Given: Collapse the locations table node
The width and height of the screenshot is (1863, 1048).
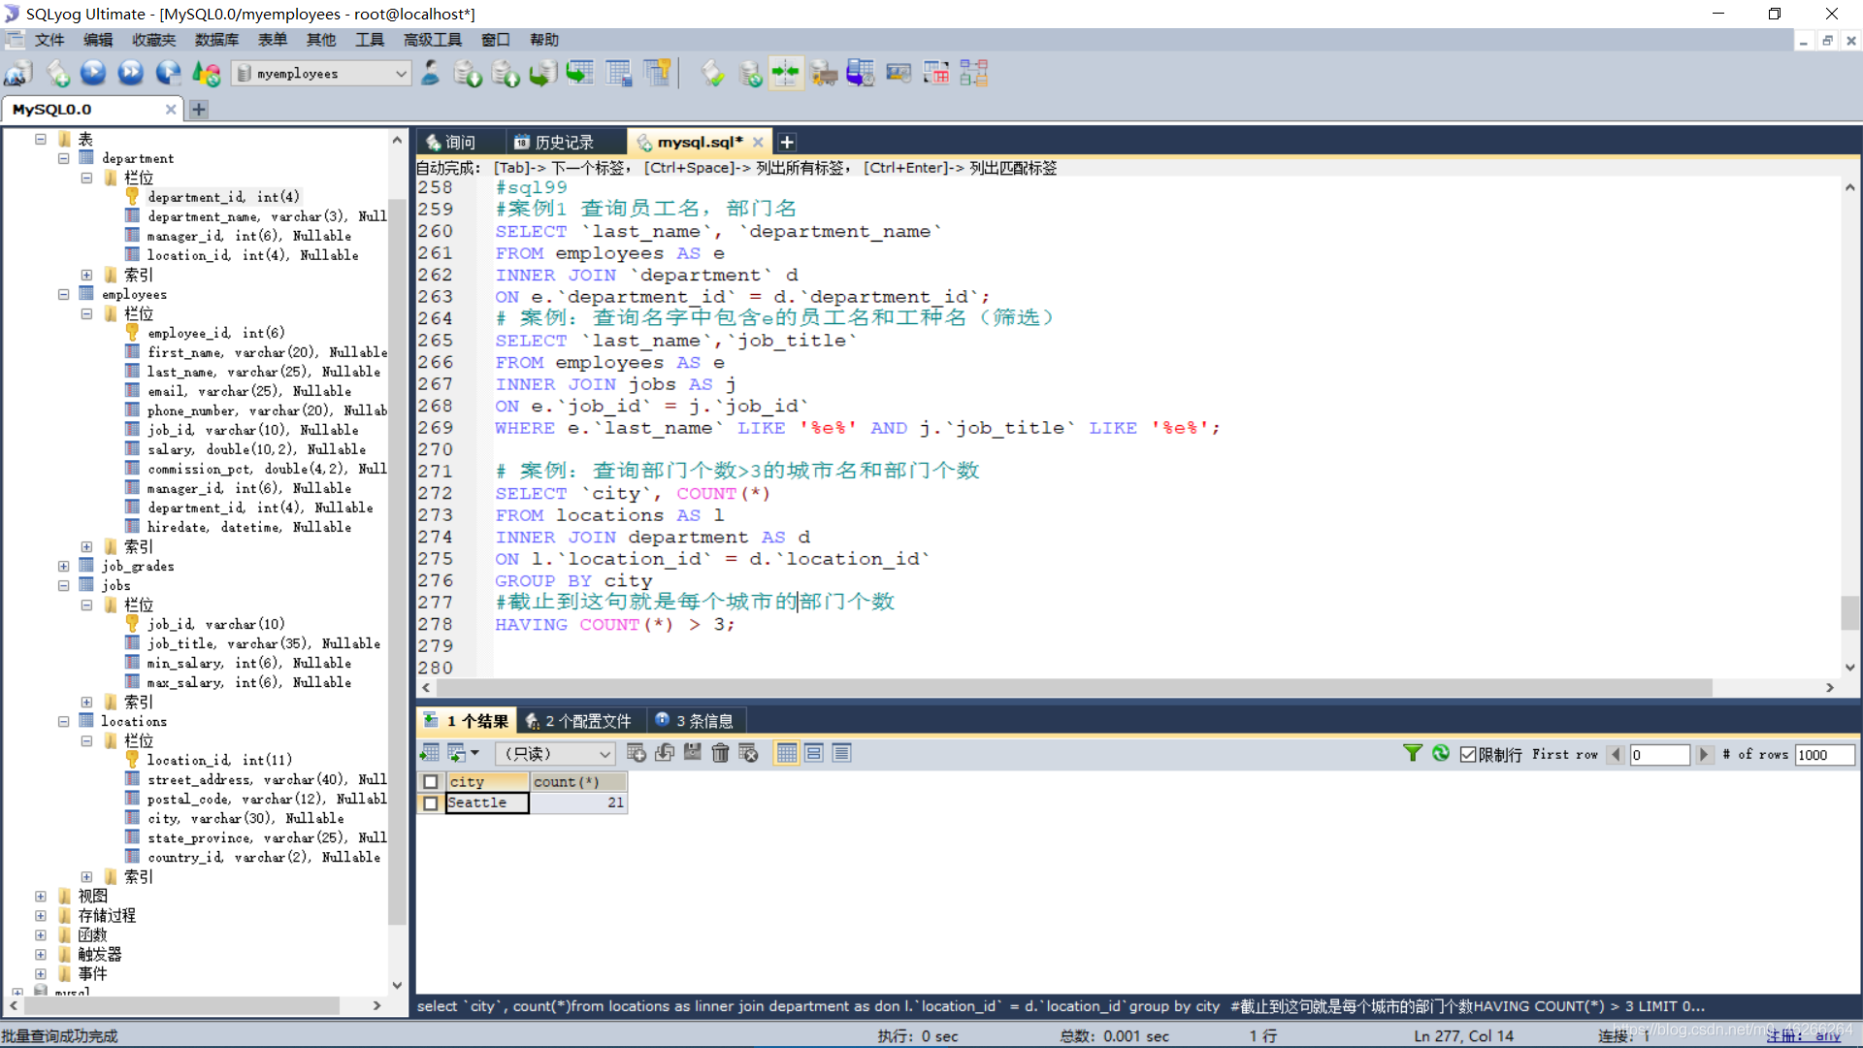Looking at the screenshot, I should pyautogui.click(x=63, y=721).
